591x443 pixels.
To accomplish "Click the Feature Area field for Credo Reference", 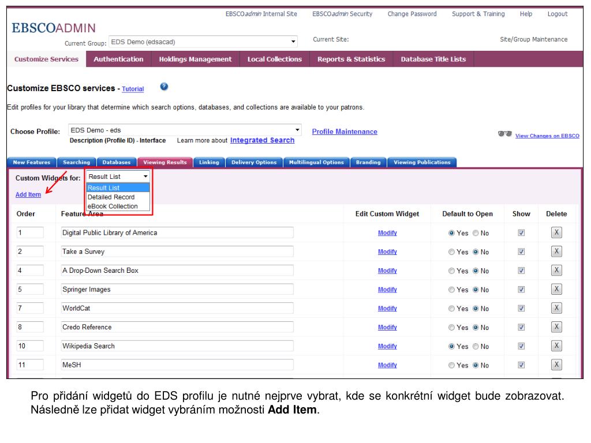I will tap(177, 327).
